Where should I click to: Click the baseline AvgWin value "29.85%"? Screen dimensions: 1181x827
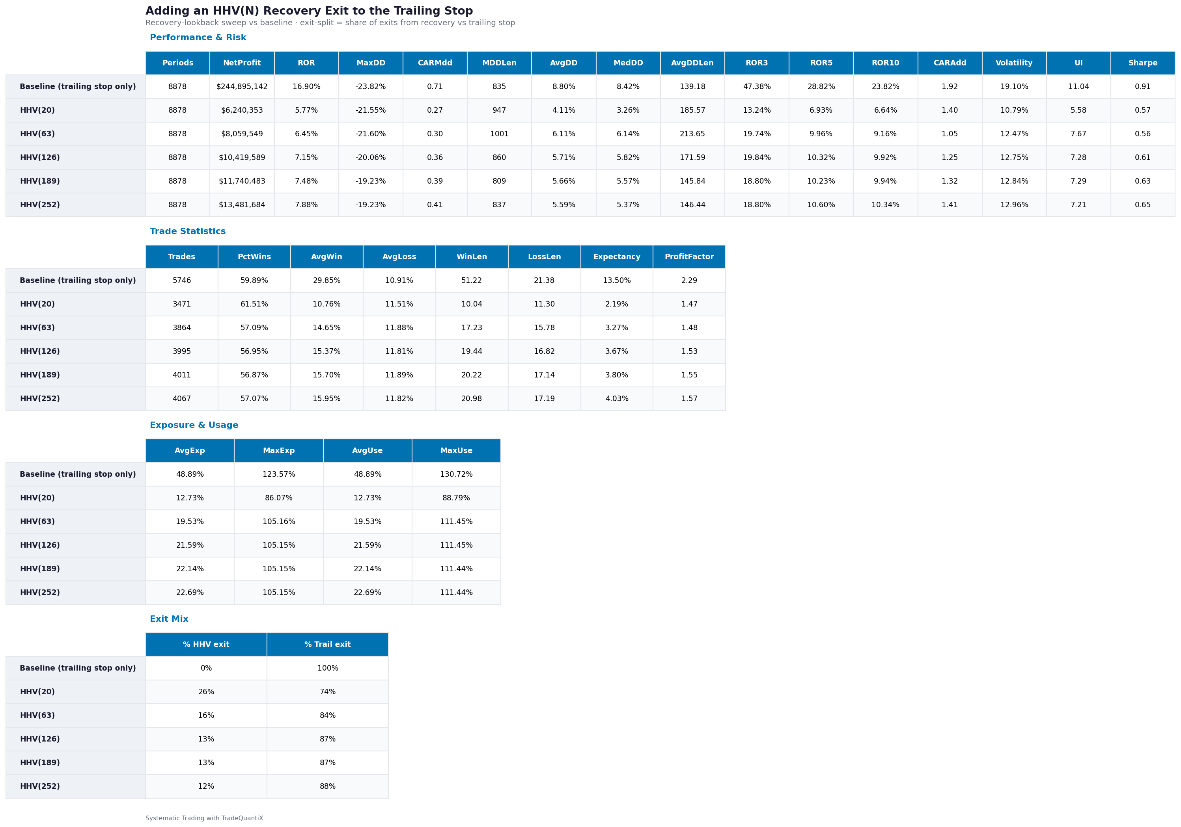(327, 281)
